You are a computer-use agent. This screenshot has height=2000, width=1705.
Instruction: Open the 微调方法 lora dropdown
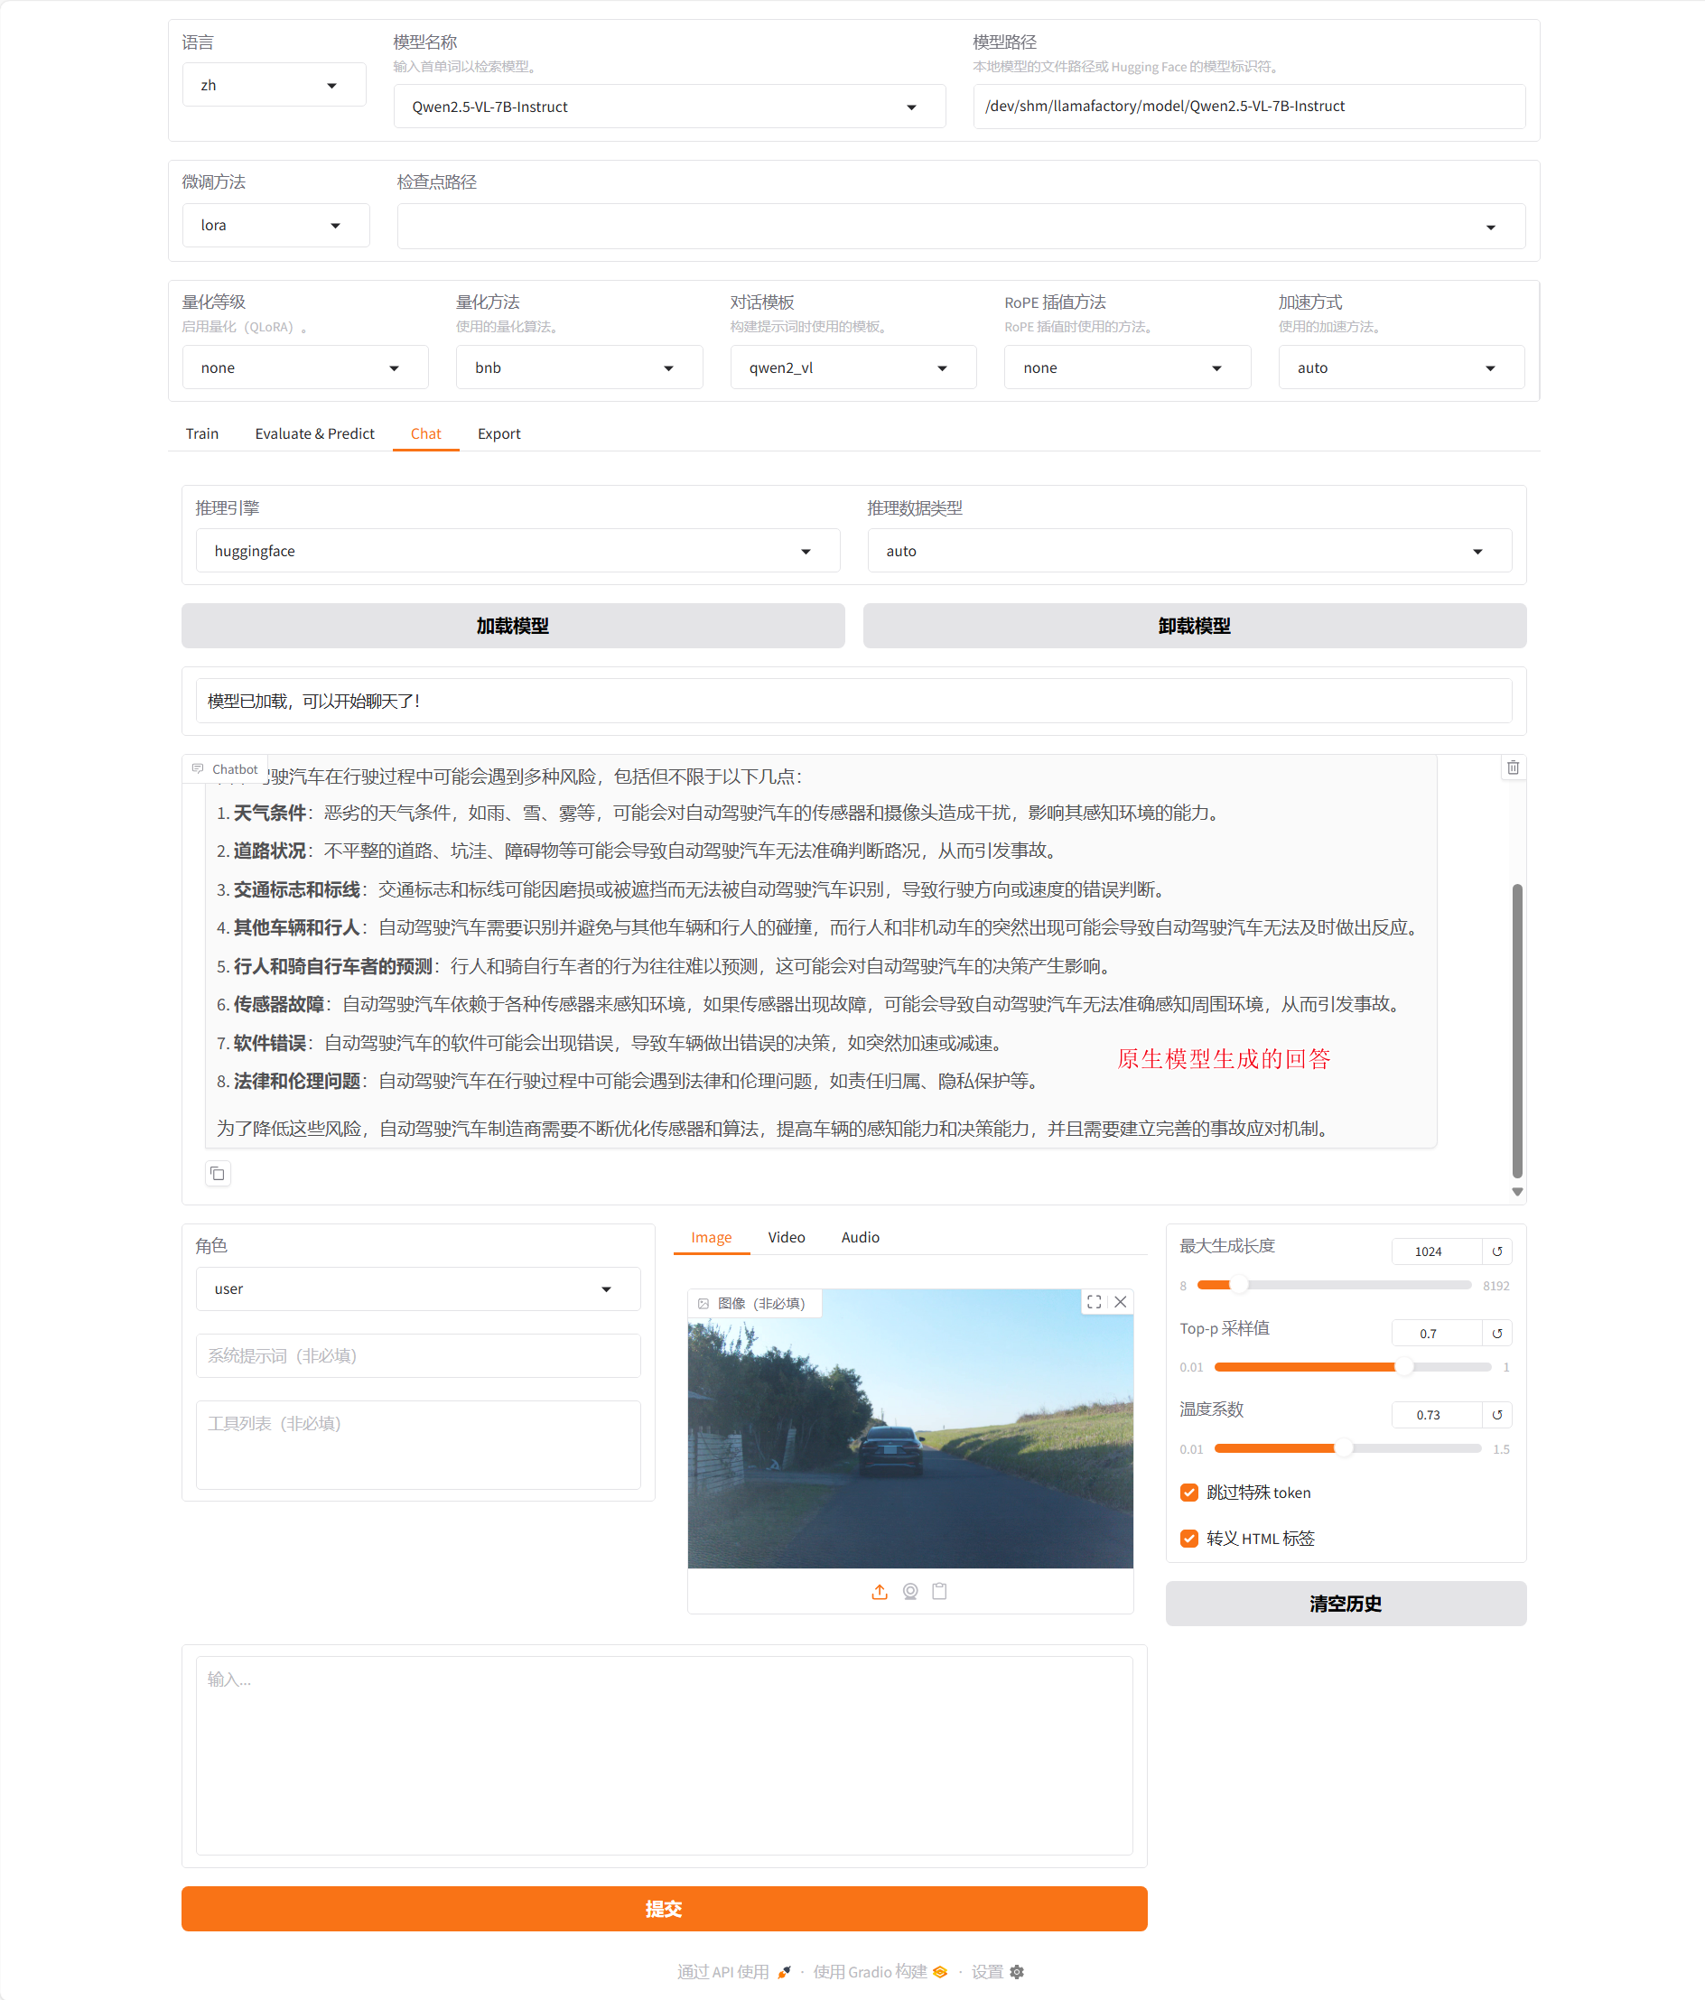tap(275, 226)
